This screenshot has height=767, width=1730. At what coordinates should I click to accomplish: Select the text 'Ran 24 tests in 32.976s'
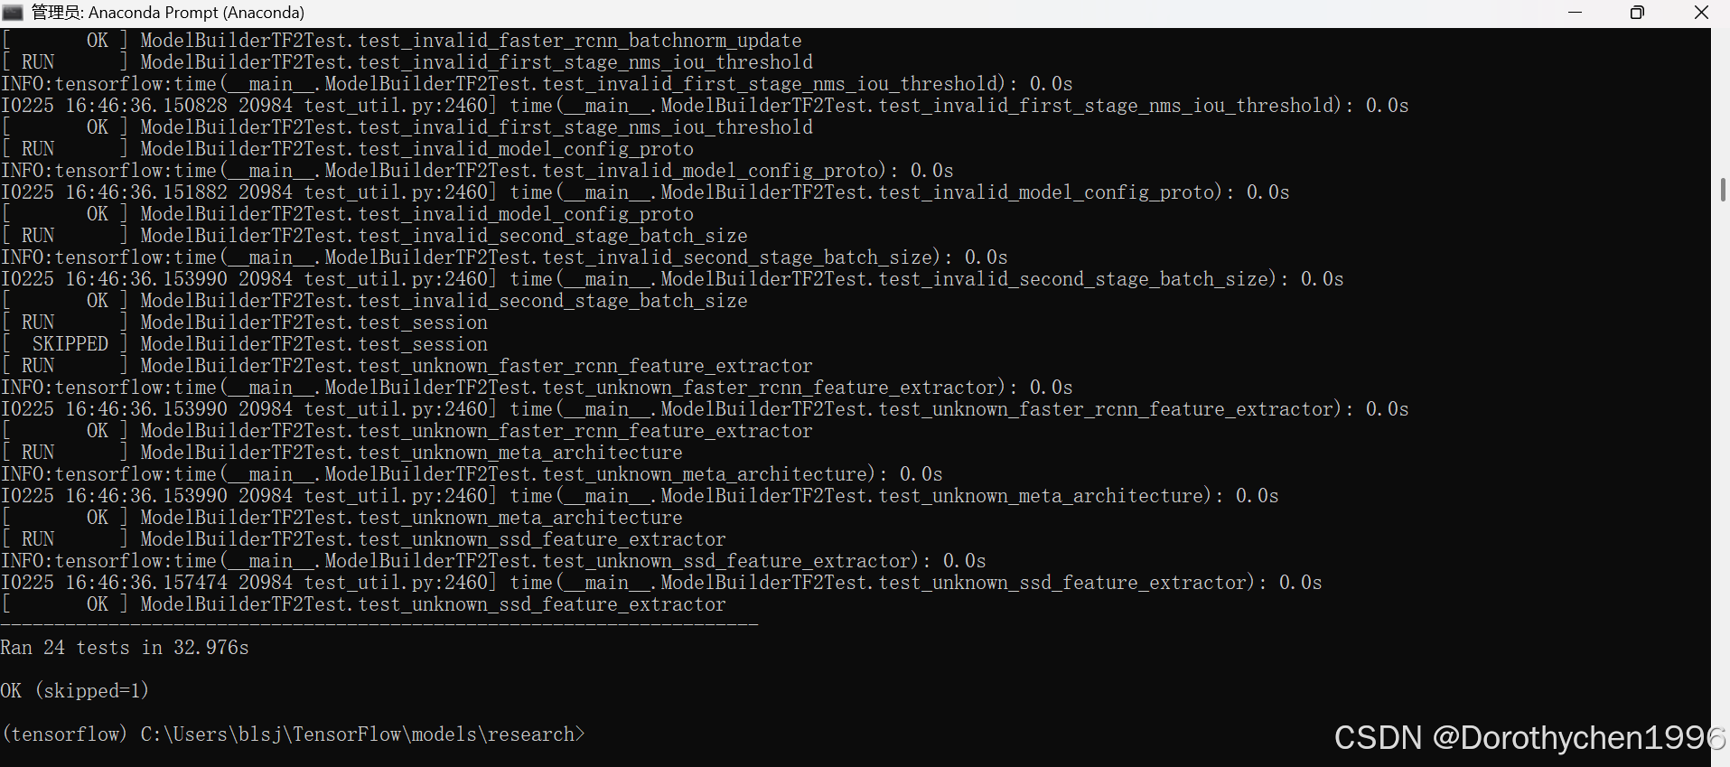point(125,647)
